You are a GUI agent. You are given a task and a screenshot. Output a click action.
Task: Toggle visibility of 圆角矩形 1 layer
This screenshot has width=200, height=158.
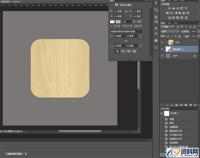(x=162, y=49)
